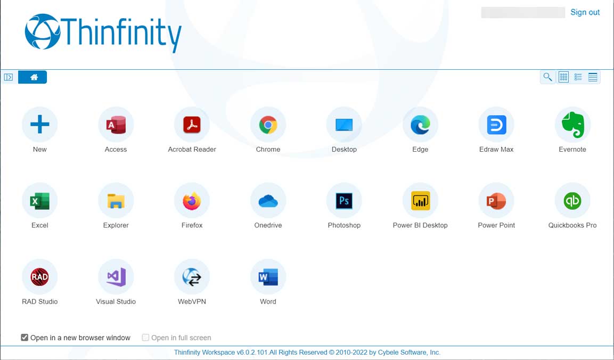
Task: Start Excel from the app grid
Action: [39, 201]
